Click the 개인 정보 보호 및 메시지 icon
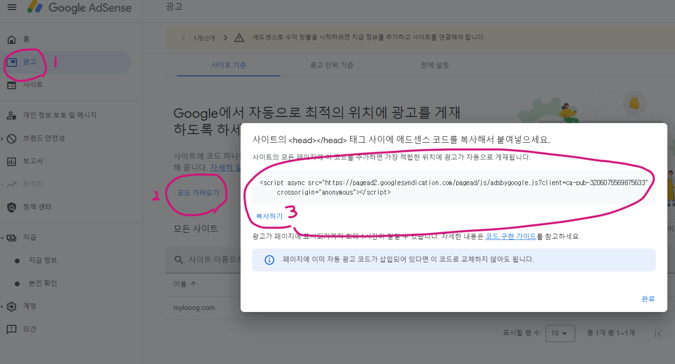Screen dimensions: 675x364 pos(12,115)
